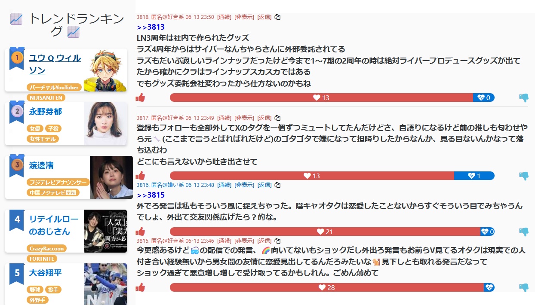Viewport: 535px width, 305px height.
Task: Click the バーチャルYouTuber tag
Action: [54, 87]
